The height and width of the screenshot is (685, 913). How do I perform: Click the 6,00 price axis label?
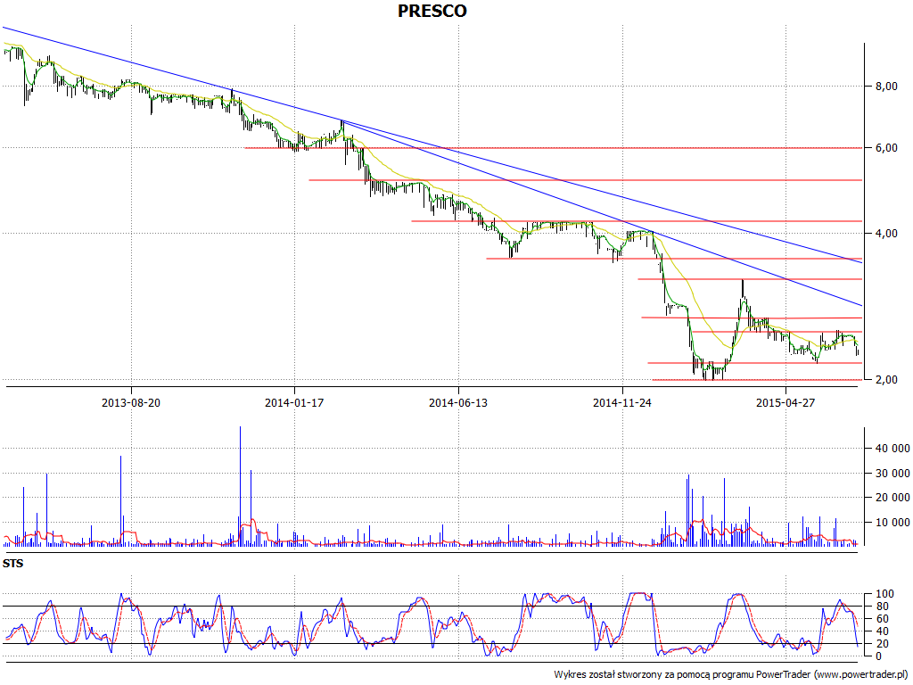click(x=886, y=148)
